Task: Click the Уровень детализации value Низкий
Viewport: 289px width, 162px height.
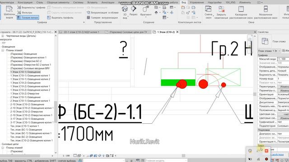Action: (283, 71)
